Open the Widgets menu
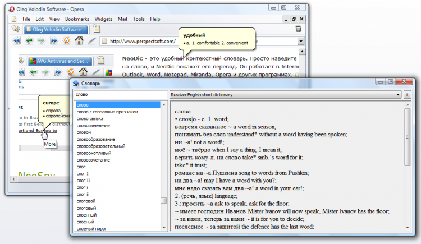This screenshot has width=421, height=244. click(x=103, y=19)
